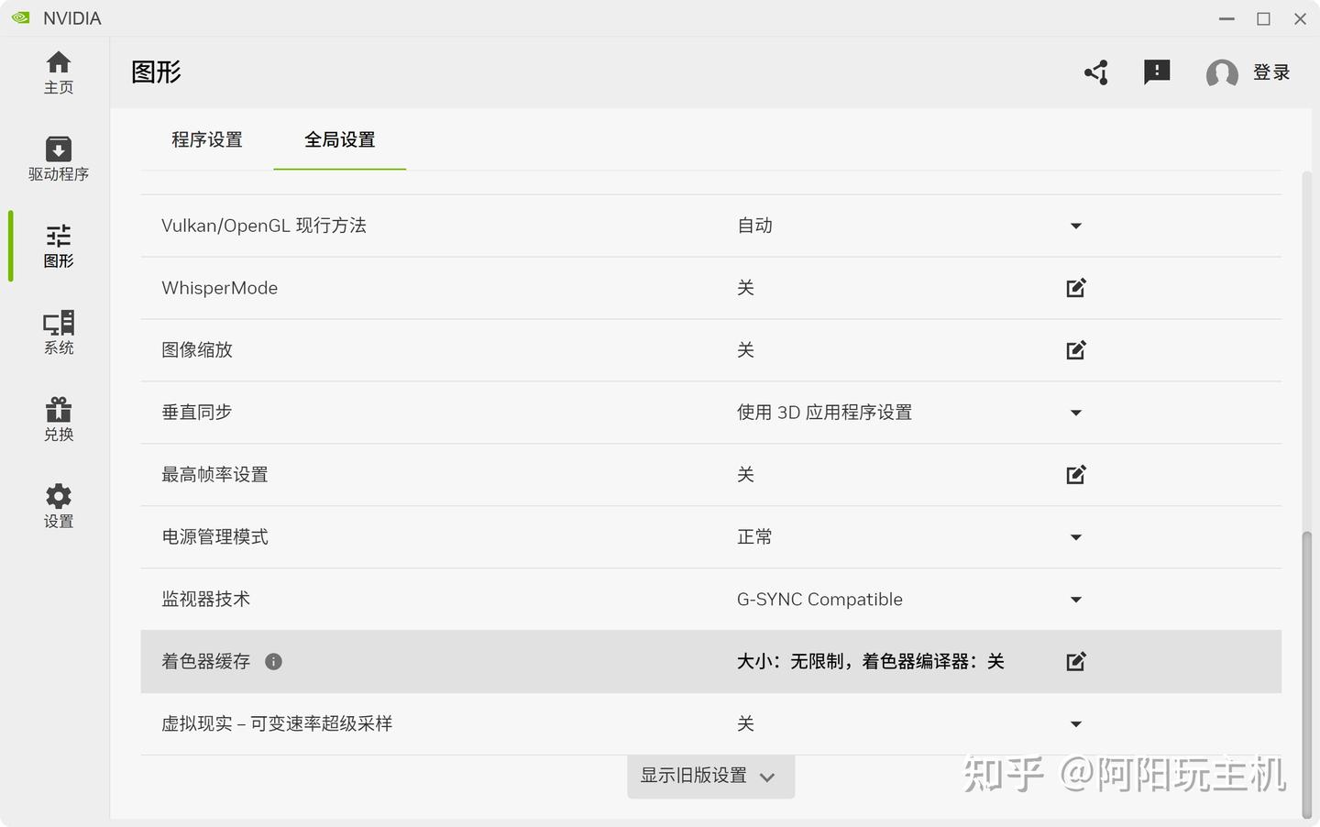Maximize the NVIDIA window
Viewport: 1320px width, 827px height.
(x=1263, y=18)
